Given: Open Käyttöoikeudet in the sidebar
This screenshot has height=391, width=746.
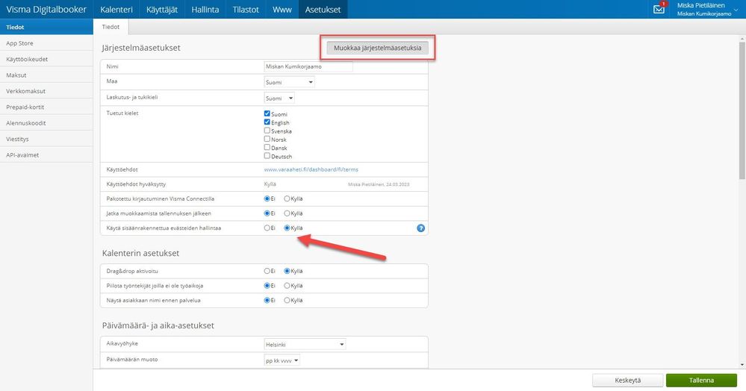Looking at the screenshot, I should tap(46, 59).
